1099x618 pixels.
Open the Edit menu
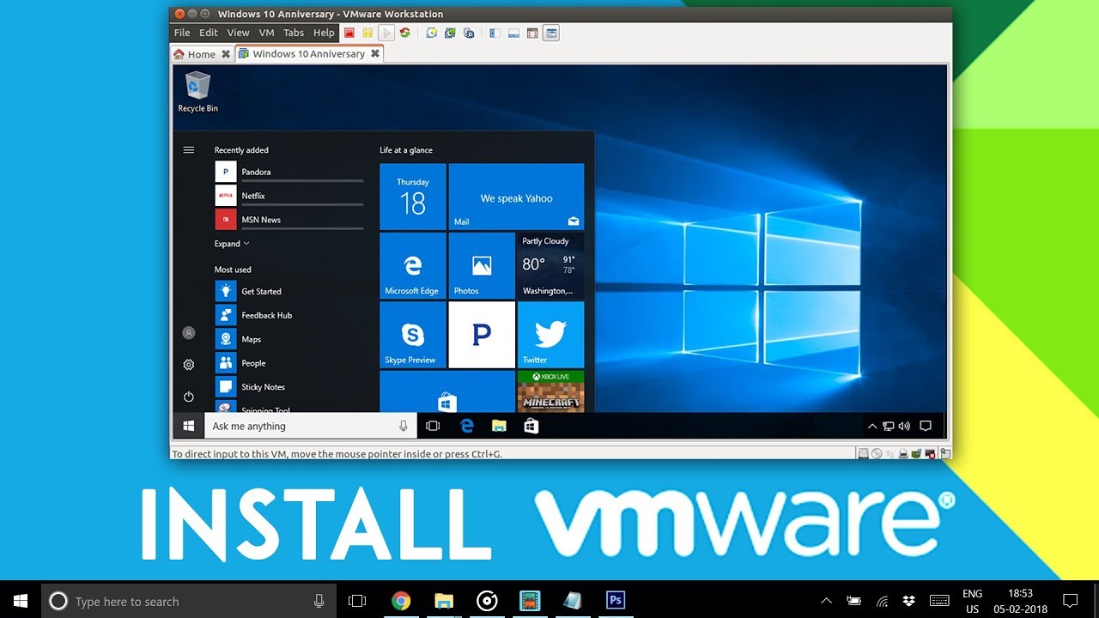[x=209, y=33]
